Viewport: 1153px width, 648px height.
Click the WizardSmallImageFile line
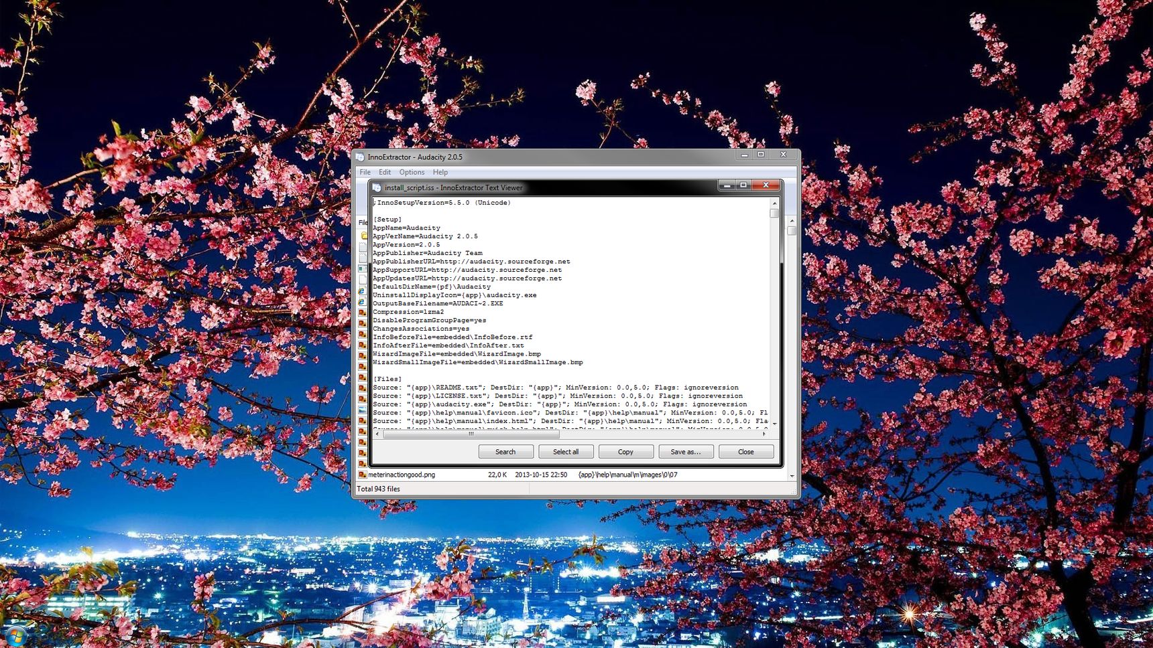tap(477, 362)
